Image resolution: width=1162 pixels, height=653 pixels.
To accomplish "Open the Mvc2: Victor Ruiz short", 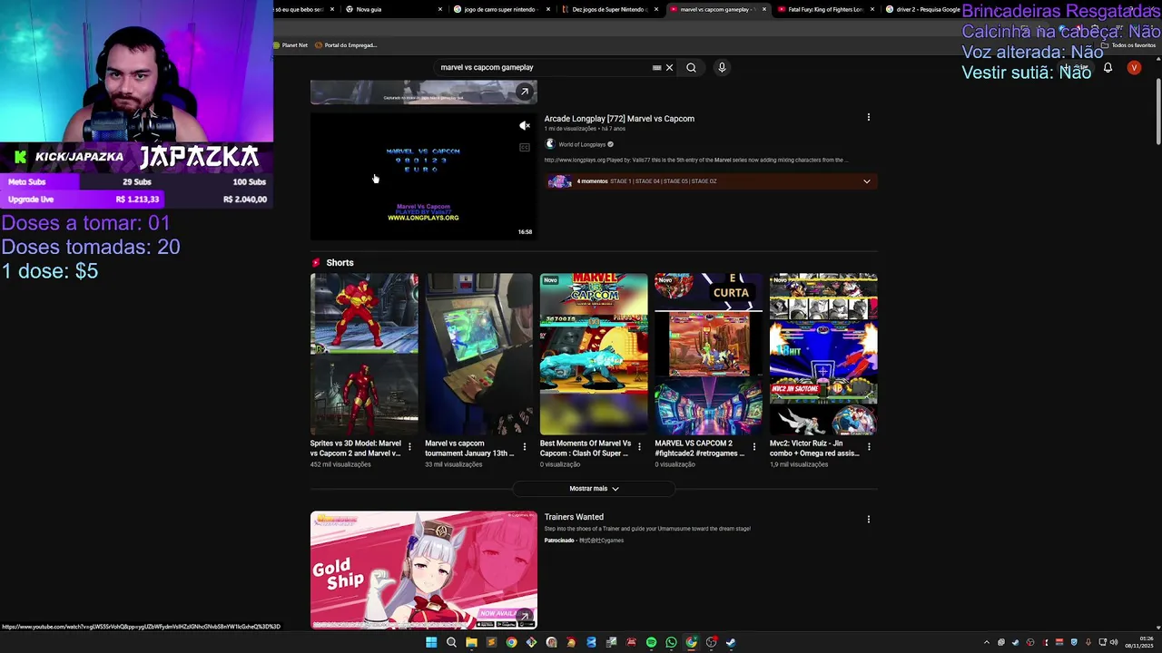I will 823,354.
